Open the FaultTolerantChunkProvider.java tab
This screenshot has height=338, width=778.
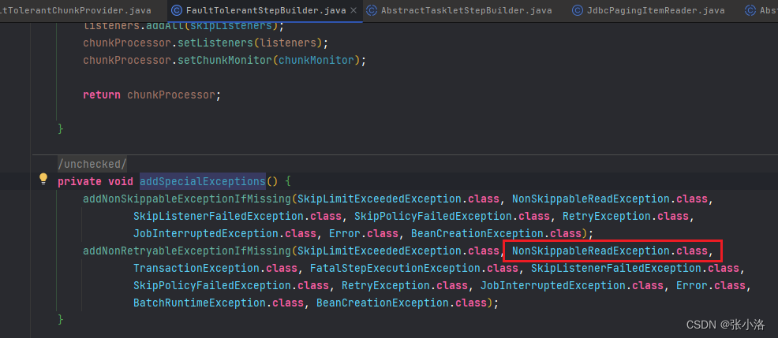point(76,10)
